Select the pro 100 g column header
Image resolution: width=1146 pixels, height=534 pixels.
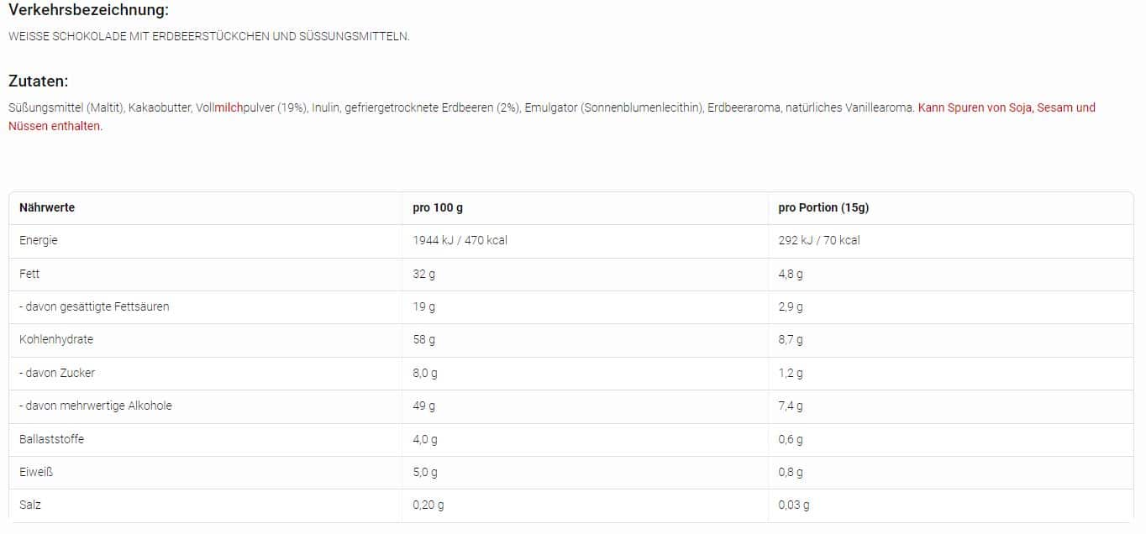click(438, 207)
